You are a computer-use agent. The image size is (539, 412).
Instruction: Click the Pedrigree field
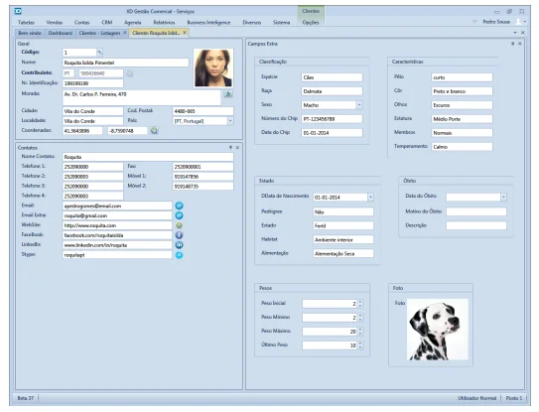(343, 211)
